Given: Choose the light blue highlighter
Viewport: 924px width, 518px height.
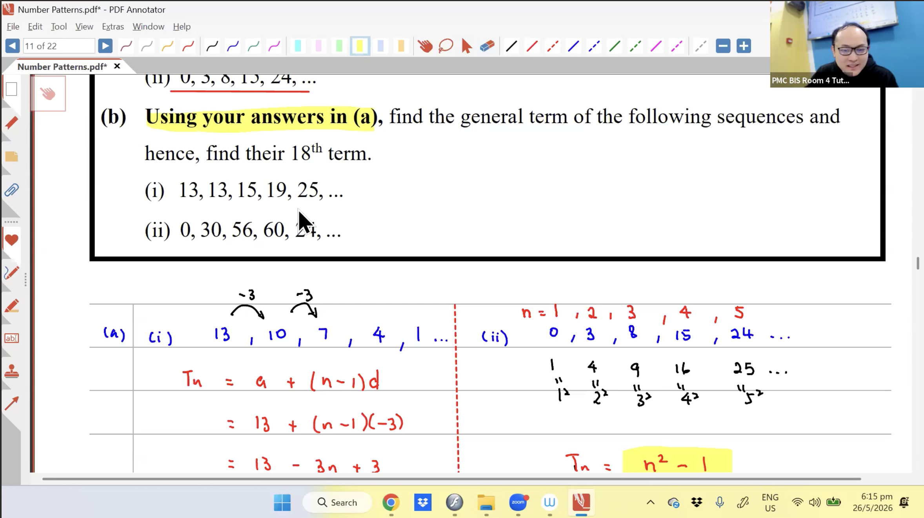Looking at the screenshot, I should point(380,46).
